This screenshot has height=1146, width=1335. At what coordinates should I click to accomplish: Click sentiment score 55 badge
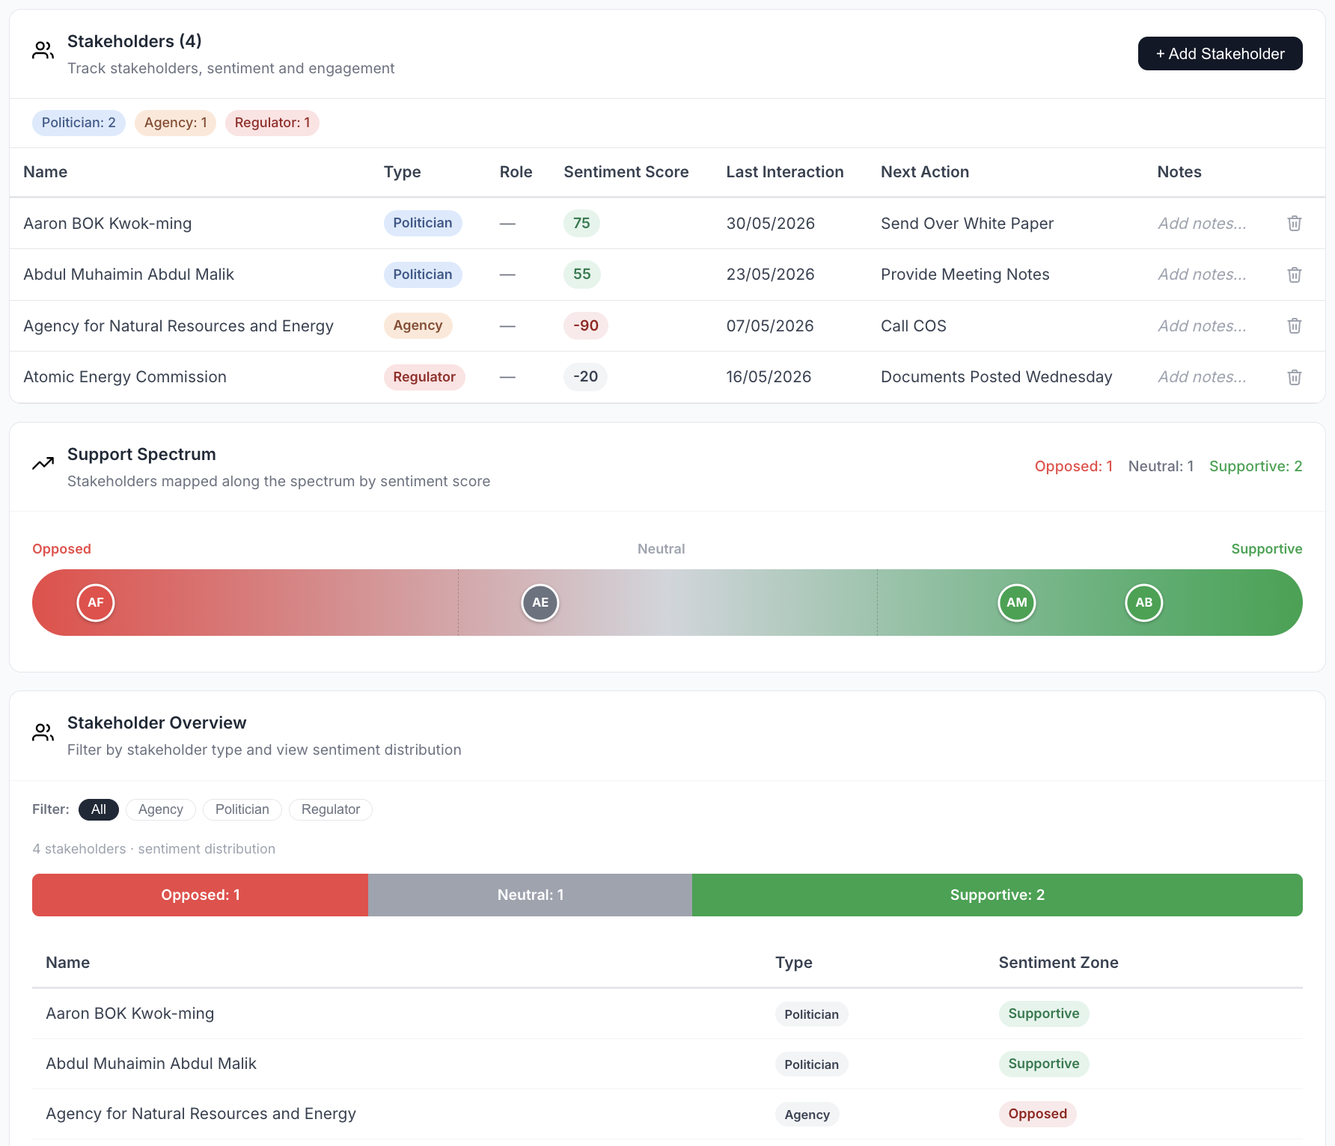[x=582, y=275]
